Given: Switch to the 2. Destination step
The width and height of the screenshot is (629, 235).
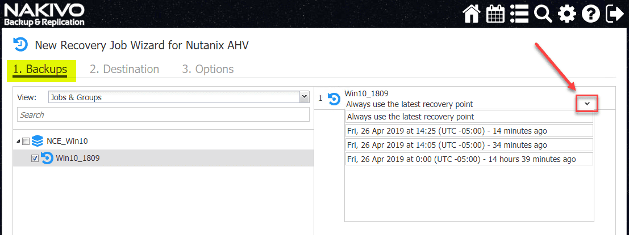Looking at the screenshot, I should click(124, 69).
